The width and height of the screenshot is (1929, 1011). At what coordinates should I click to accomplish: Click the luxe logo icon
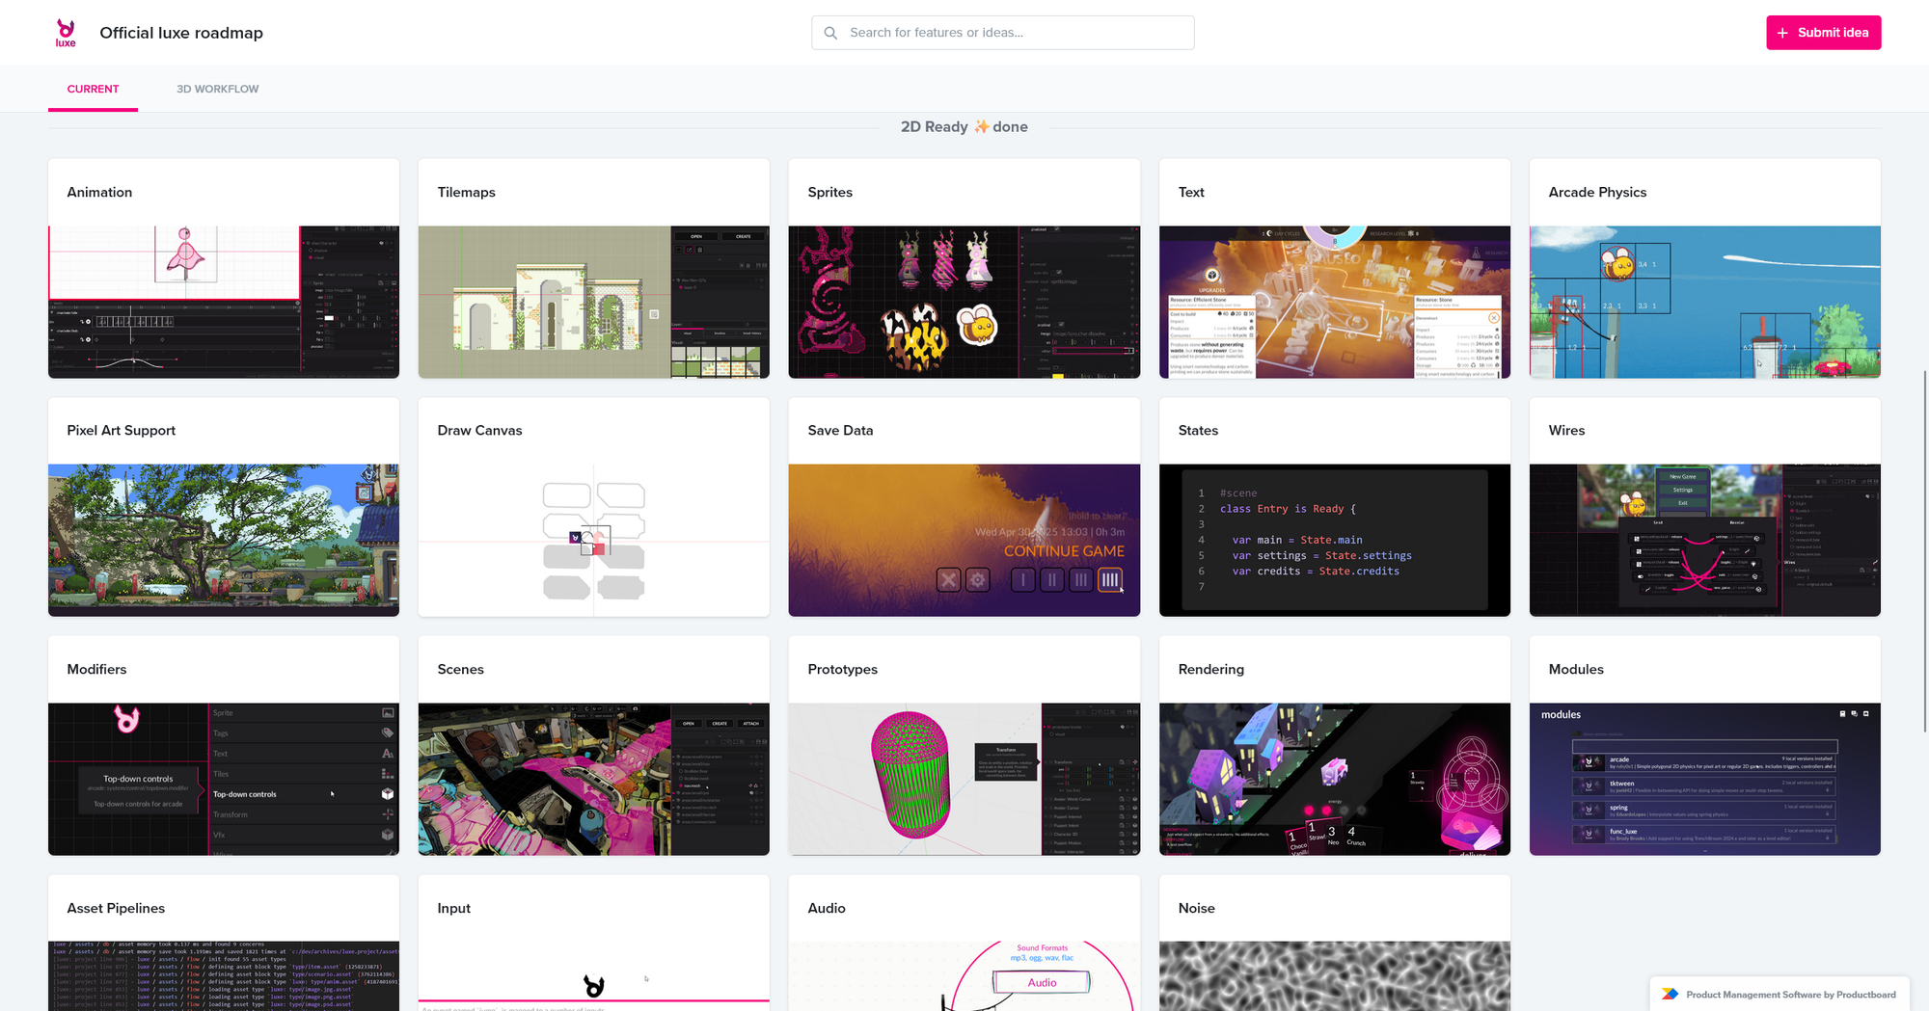pos(66,33)
